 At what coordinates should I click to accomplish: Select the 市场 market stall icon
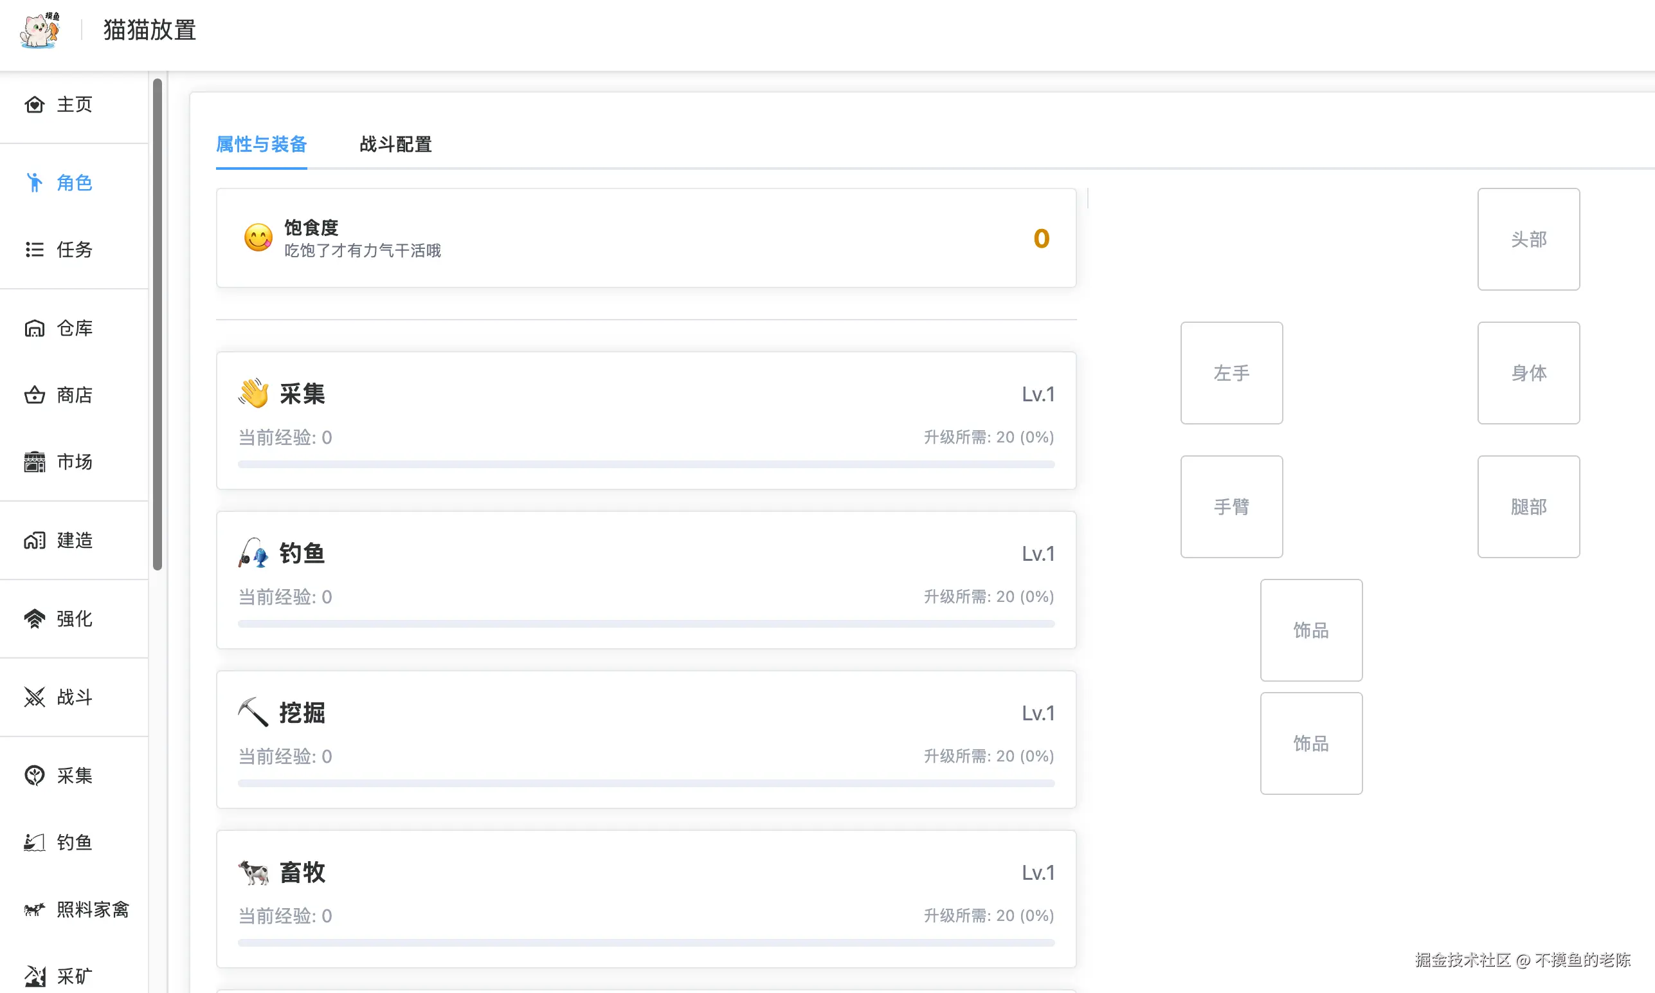pos(34,462)
